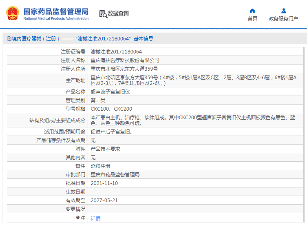The width and height of the screenshot is (307, 225).
Task: Click the document icon before 境内医疗器械
Action: pos(9,39)
